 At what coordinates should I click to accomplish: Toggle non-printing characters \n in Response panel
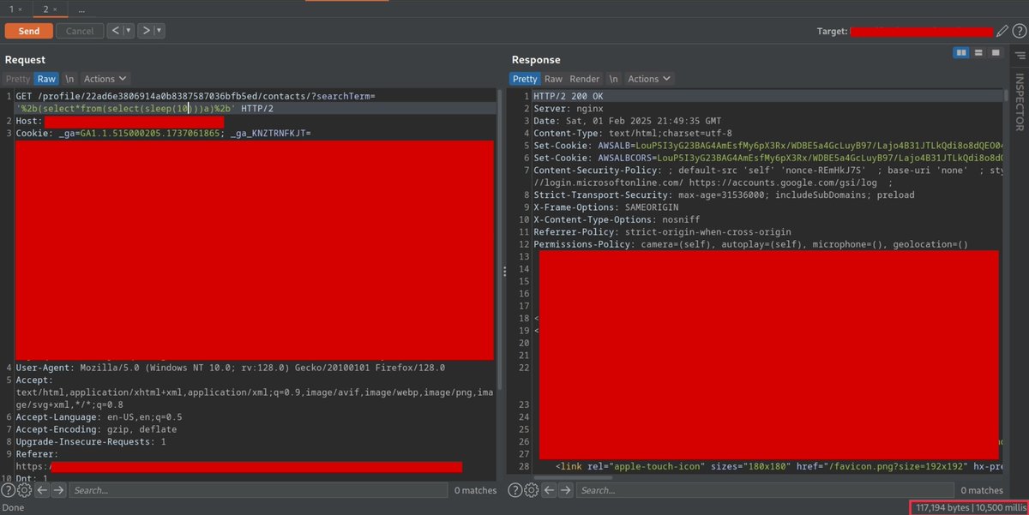tap(614, 78)
